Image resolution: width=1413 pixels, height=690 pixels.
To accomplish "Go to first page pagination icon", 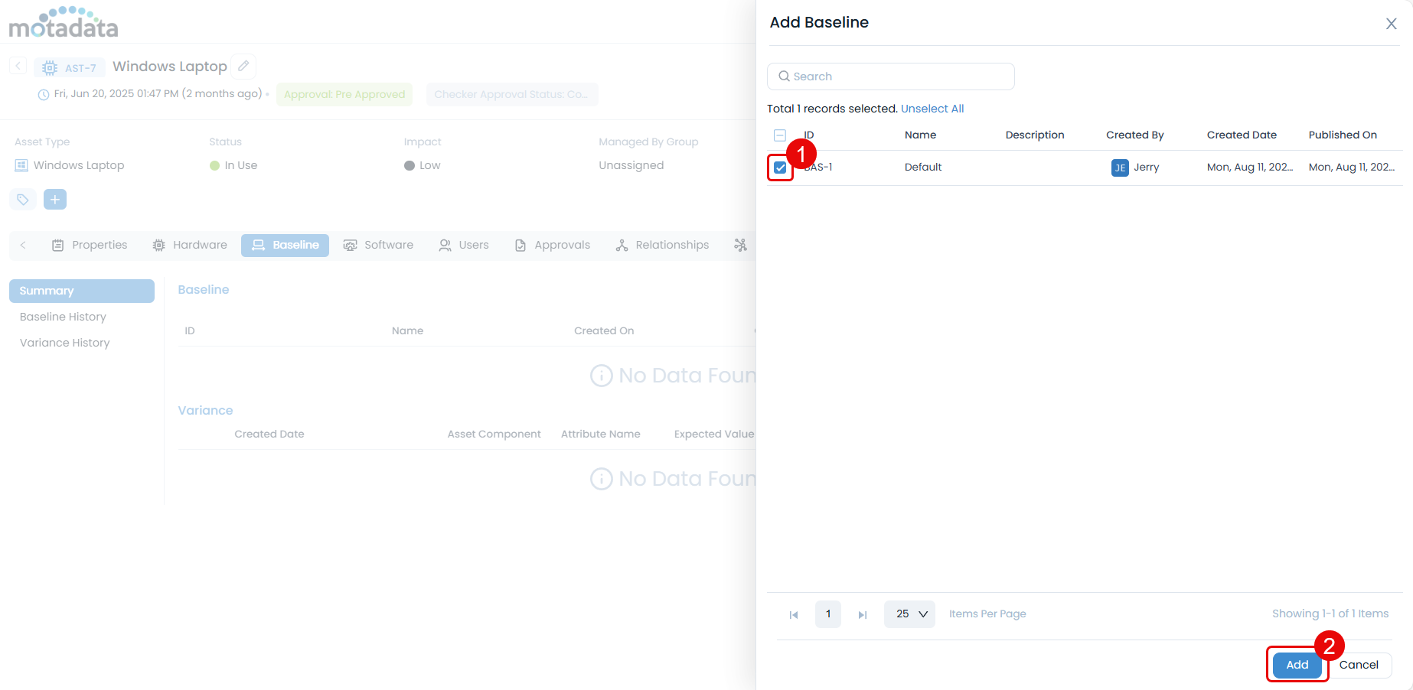I will point(794,614).
